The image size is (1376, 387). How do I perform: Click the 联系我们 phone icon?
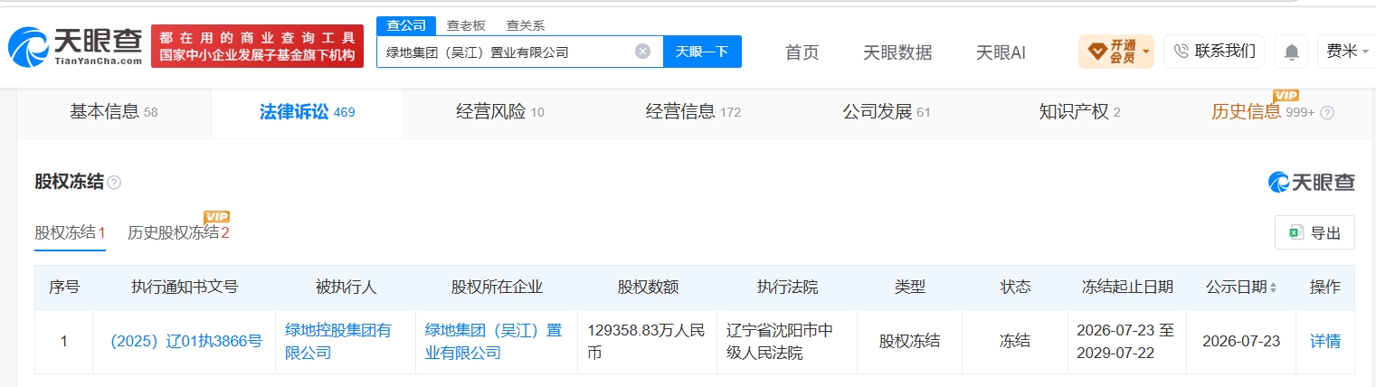(x=1181, y=52)
